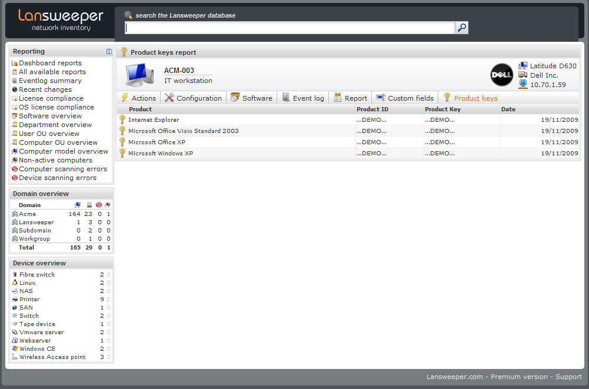Open Printer devices
This screenshot has height=389, width=589.
point(29,299)
